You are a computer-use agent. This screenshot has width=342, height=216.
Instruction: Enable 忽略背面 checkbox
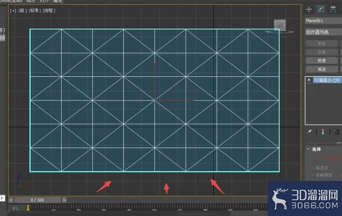(x=313, y=175)
